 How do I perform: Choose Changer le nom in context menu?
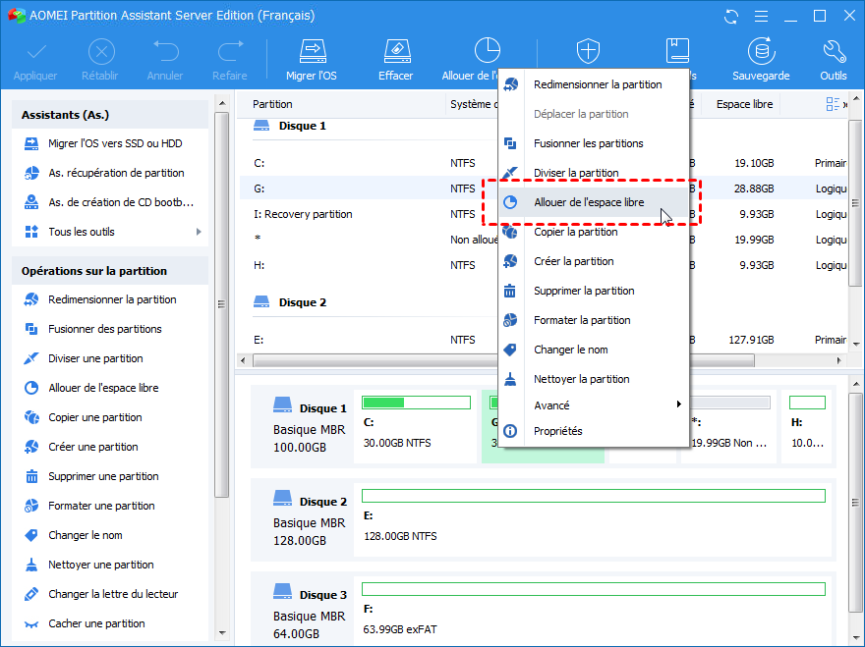click(x=594, y=350)
